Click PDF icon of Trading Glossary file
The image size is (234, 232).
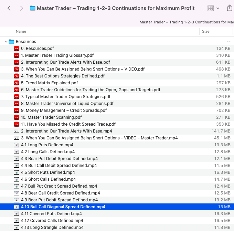(x=17, y=55)
